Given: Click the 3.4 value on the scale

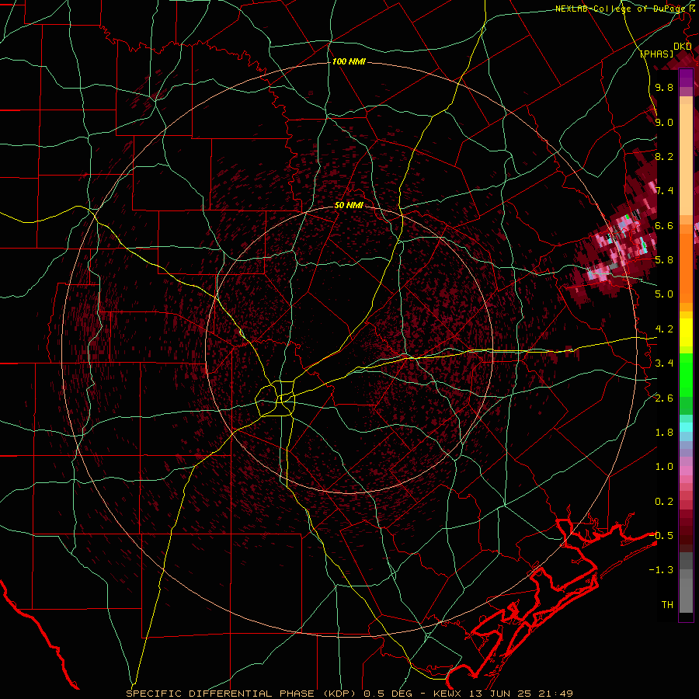Looking at the screenshot, I should coord(664,363).
